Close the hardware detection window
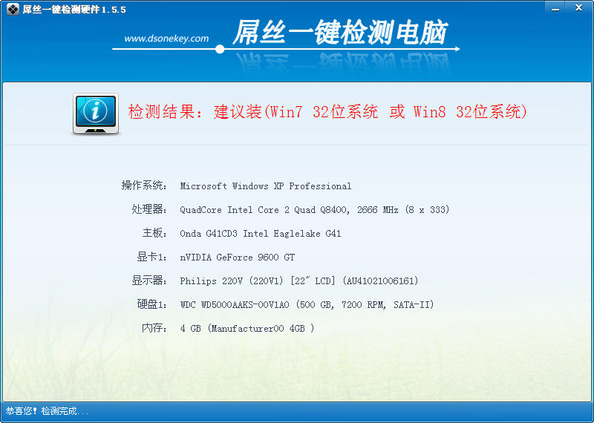This screenshot has width=594, height=423. click(578, 8)
